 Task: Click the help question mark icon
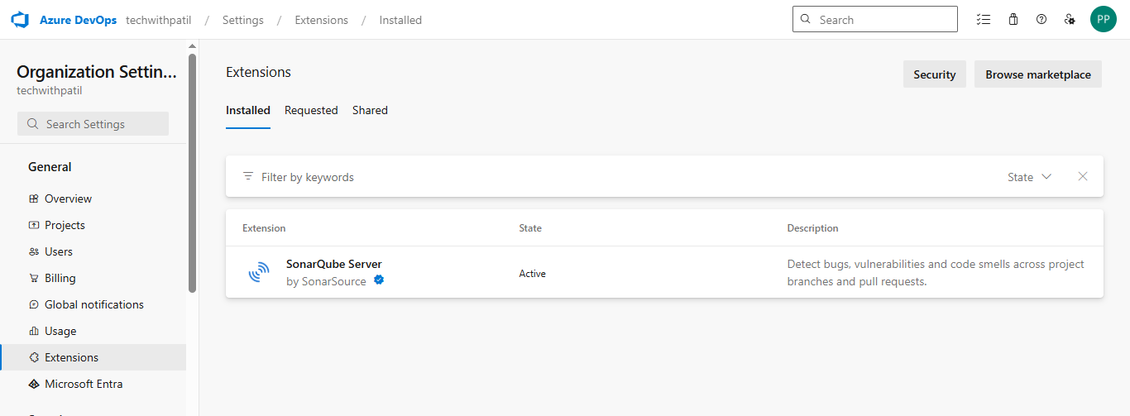coord(1041,20)
